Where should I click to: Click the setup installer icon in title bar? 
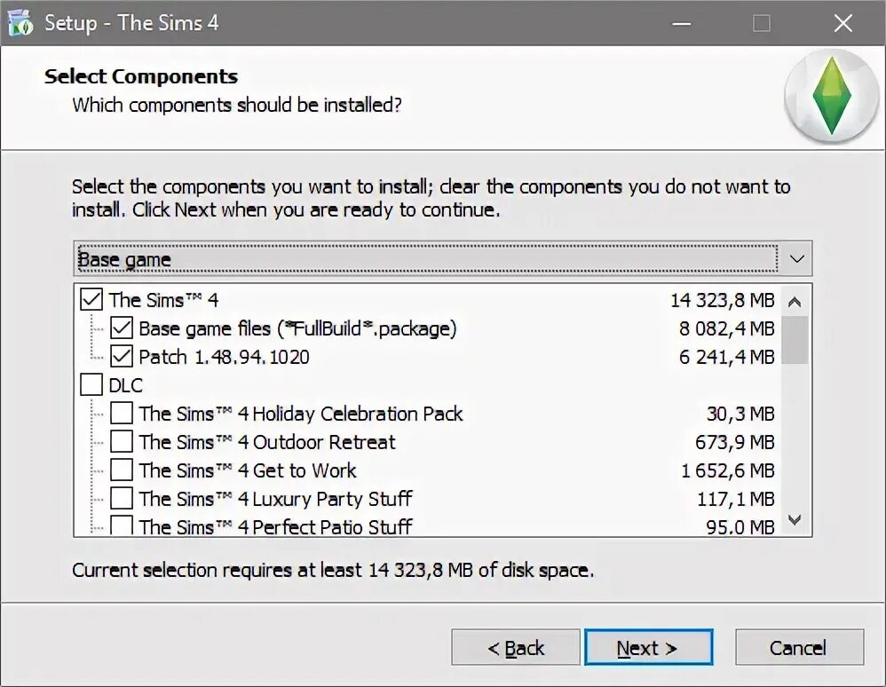click(x=21, y=23)
